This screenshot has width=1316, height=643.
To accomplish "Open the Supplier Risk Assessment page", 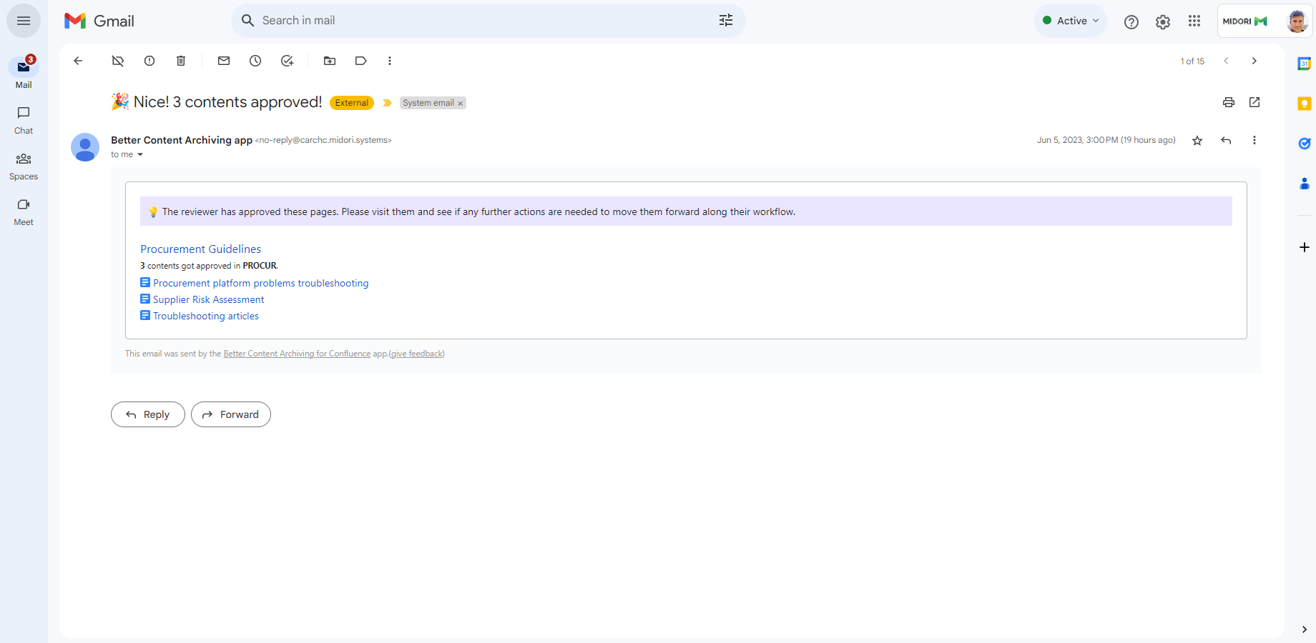I will [208, 299].
